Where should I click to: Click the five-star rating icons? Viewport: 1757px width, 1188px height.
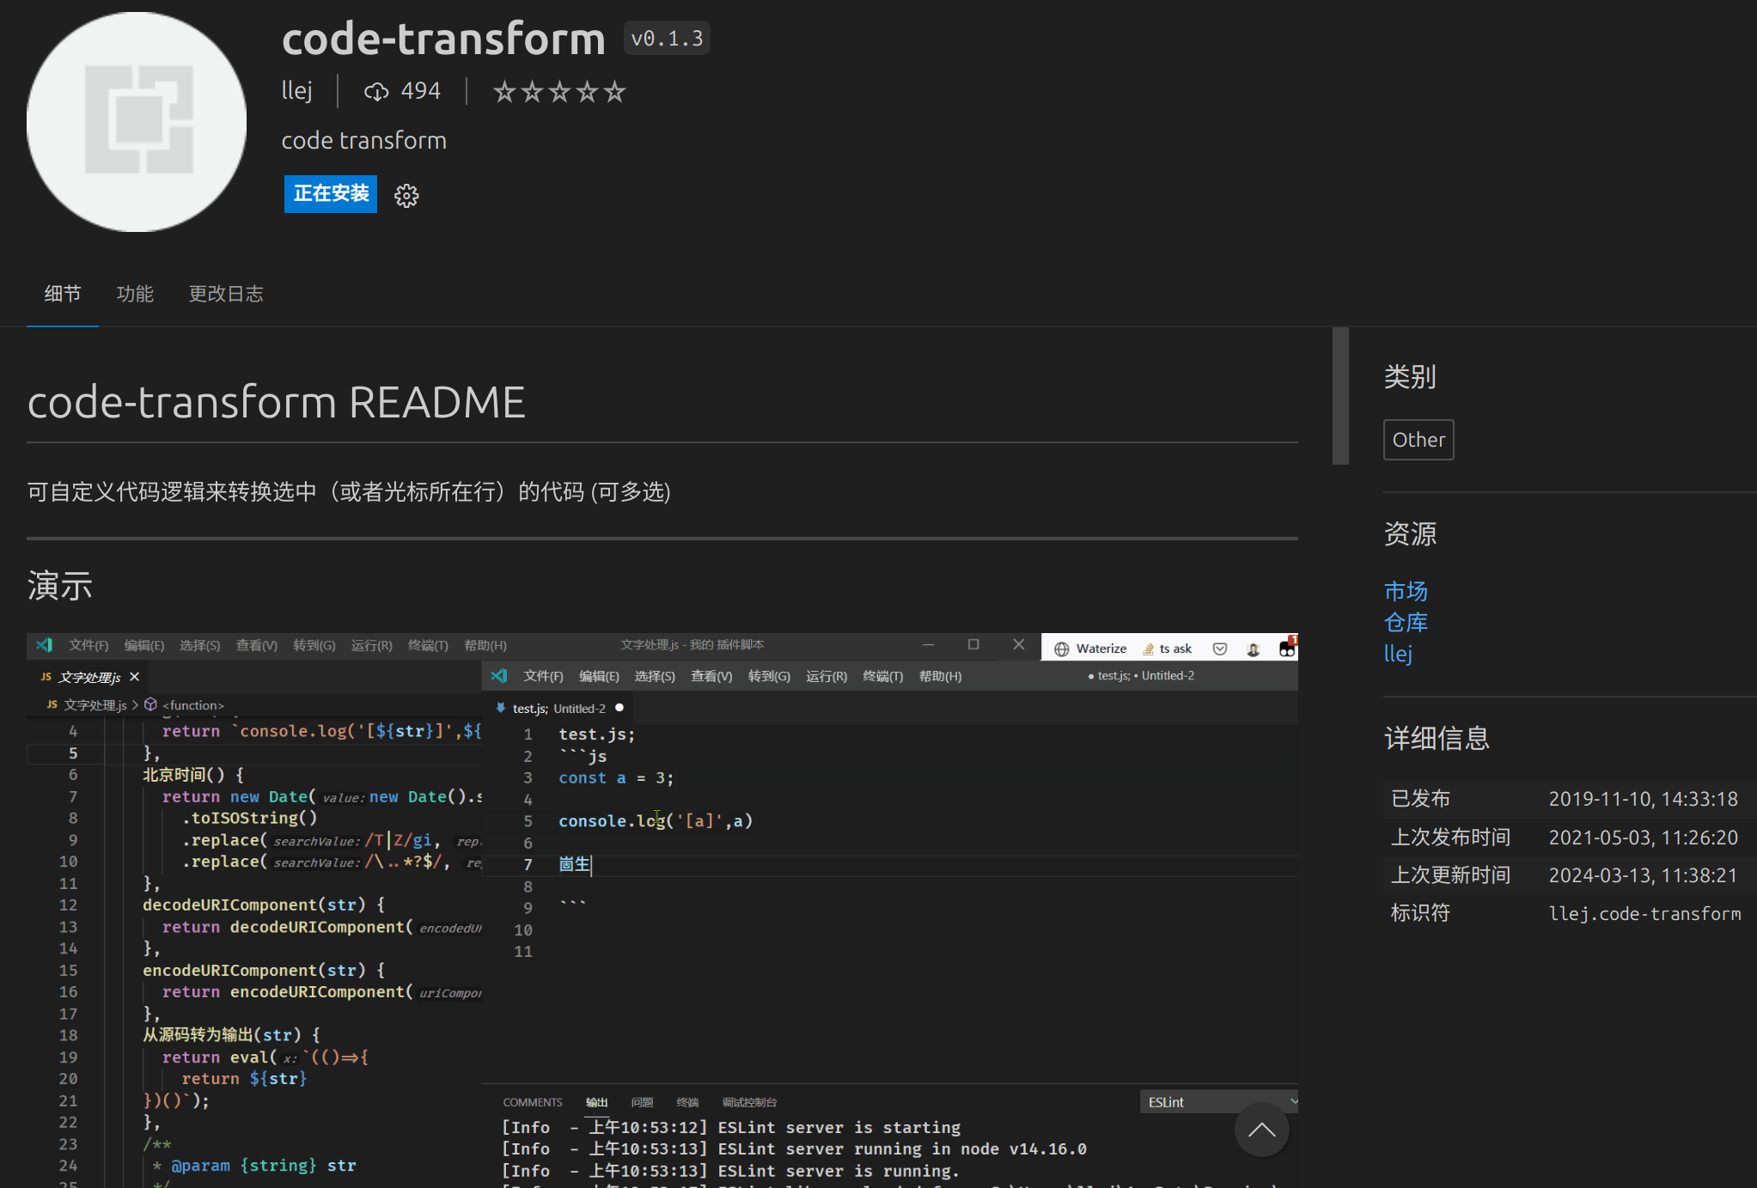(x=559, y=91)
